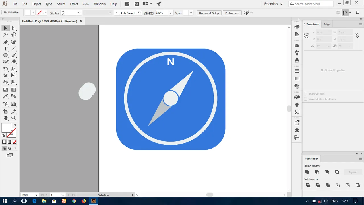Select the Pen tool

click(x=5, y=42)
